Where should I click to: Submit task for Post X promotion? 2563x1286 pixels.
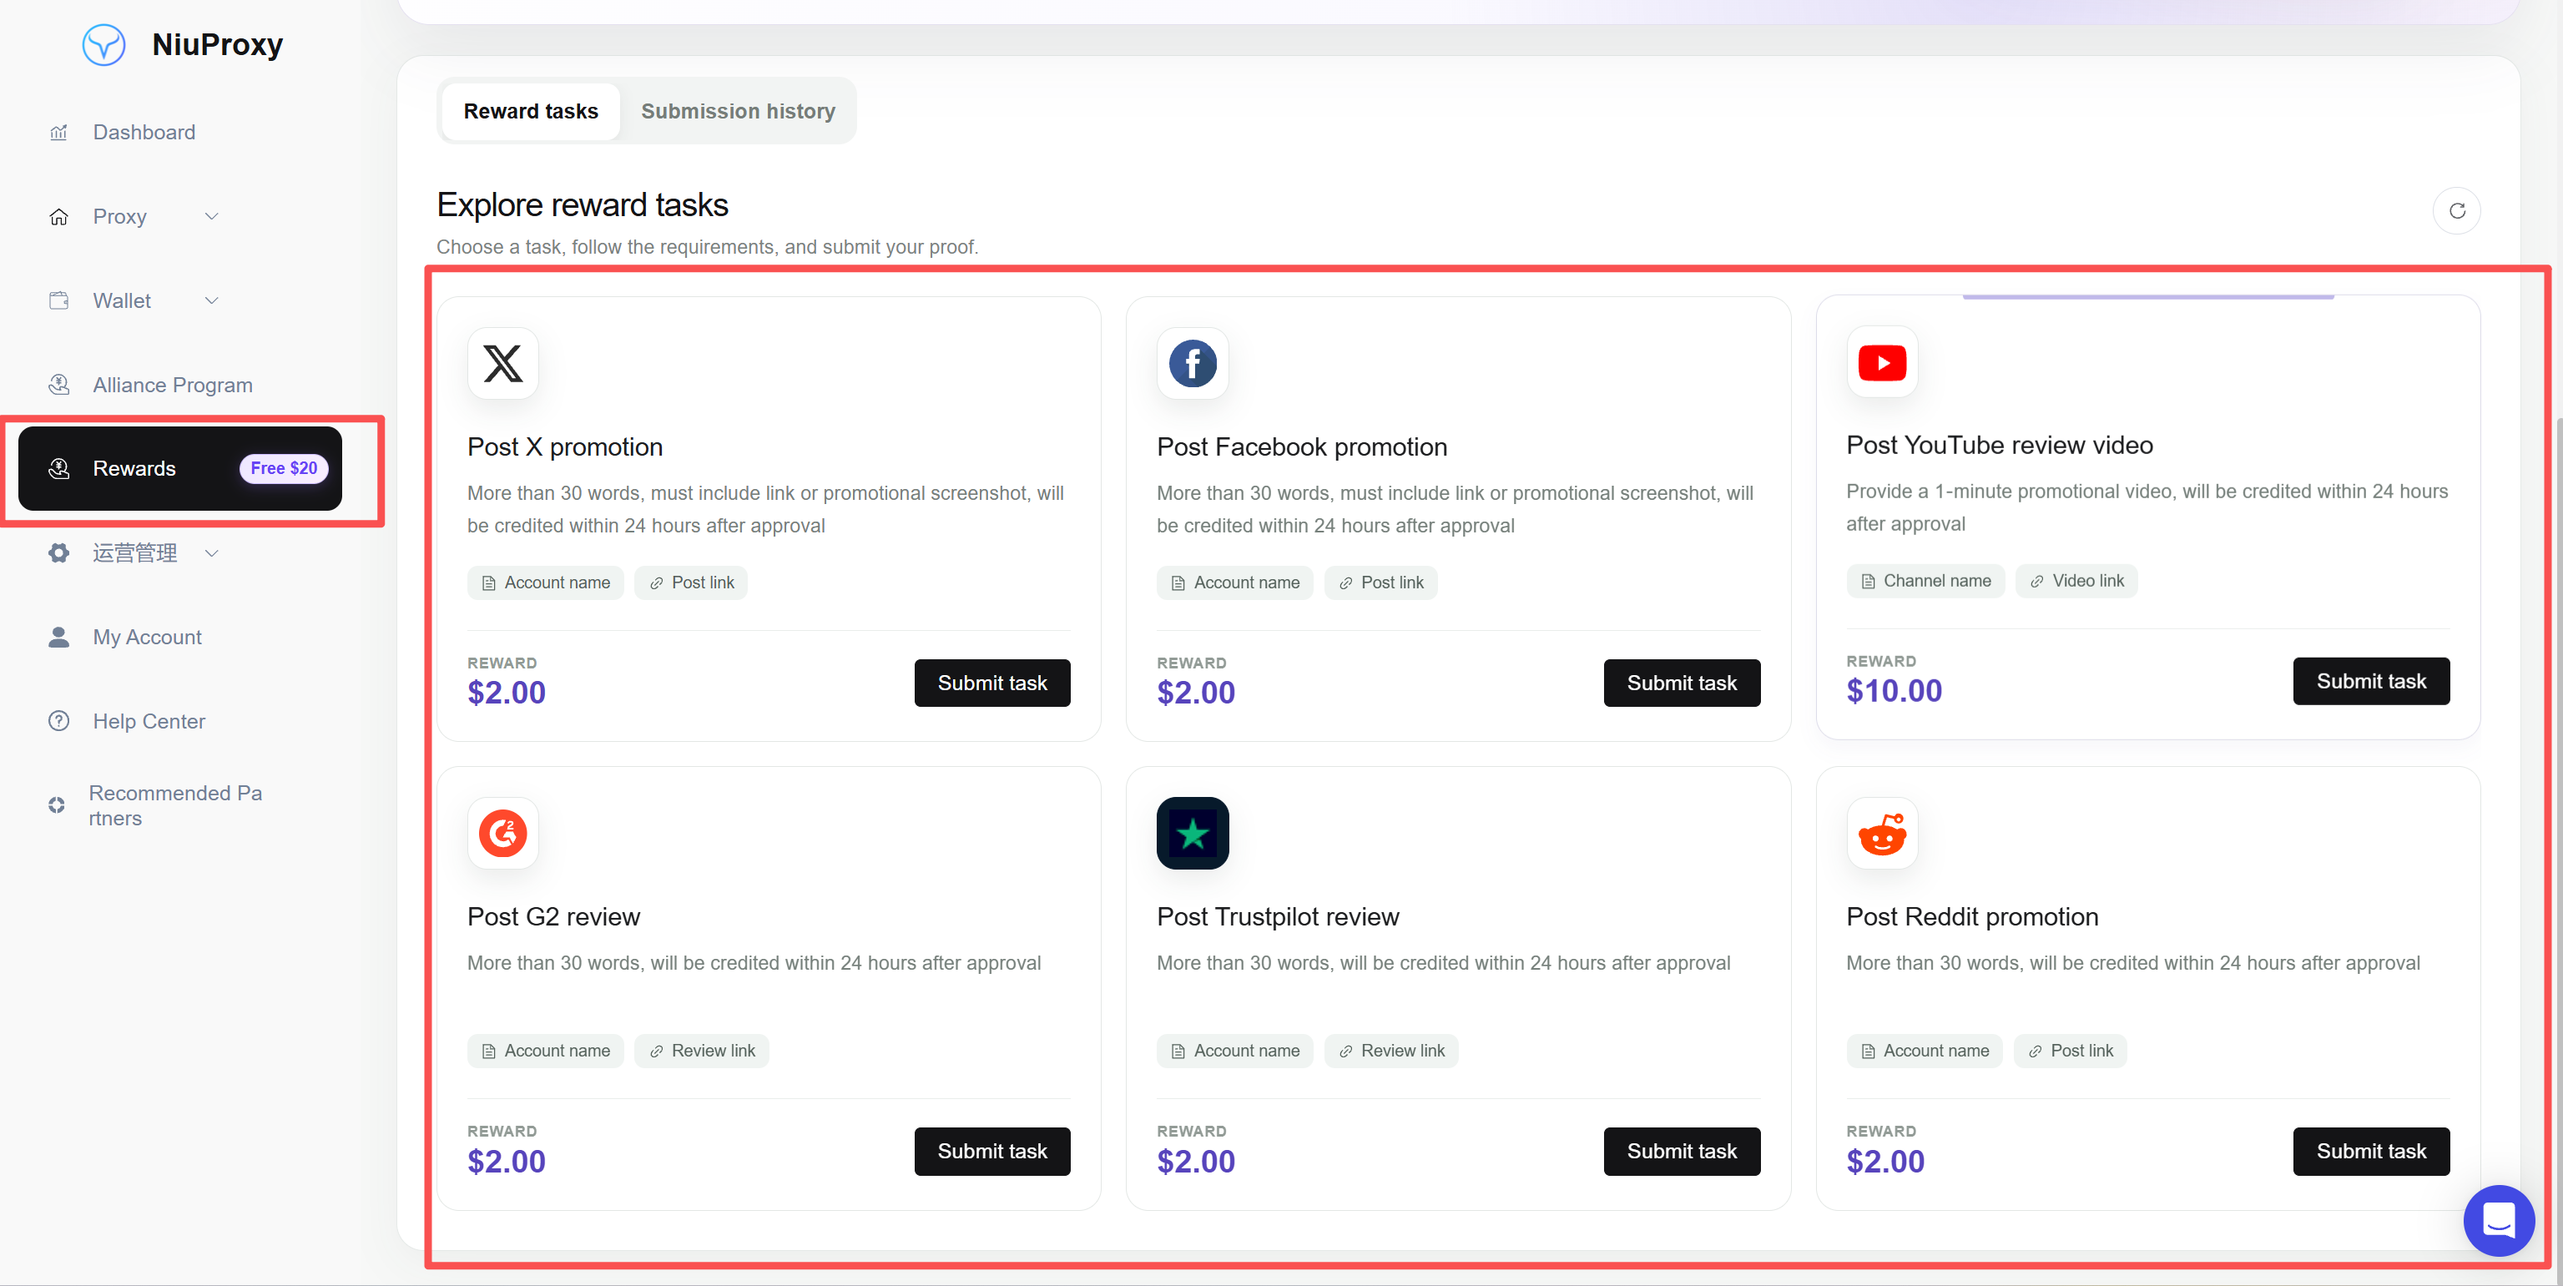click(992, 683)
